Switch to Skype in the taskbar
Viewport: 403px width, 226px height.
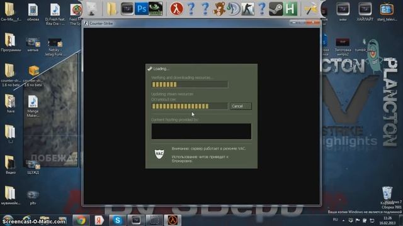118,220
